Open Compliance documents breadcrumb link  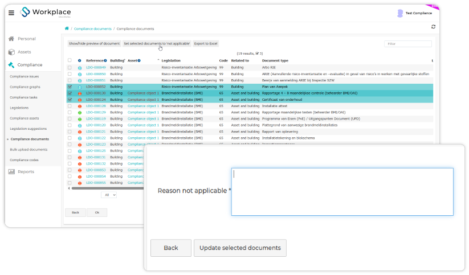pyautogui.click(x=93, y=28)
